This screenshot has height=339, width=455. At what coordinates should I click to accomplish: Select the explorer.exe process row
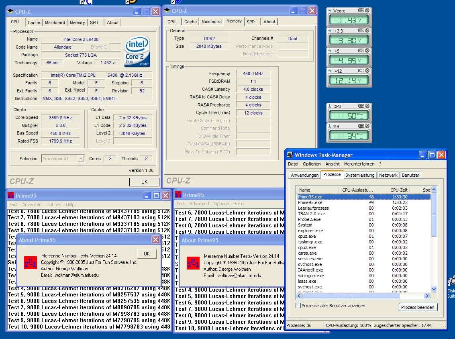363,231
